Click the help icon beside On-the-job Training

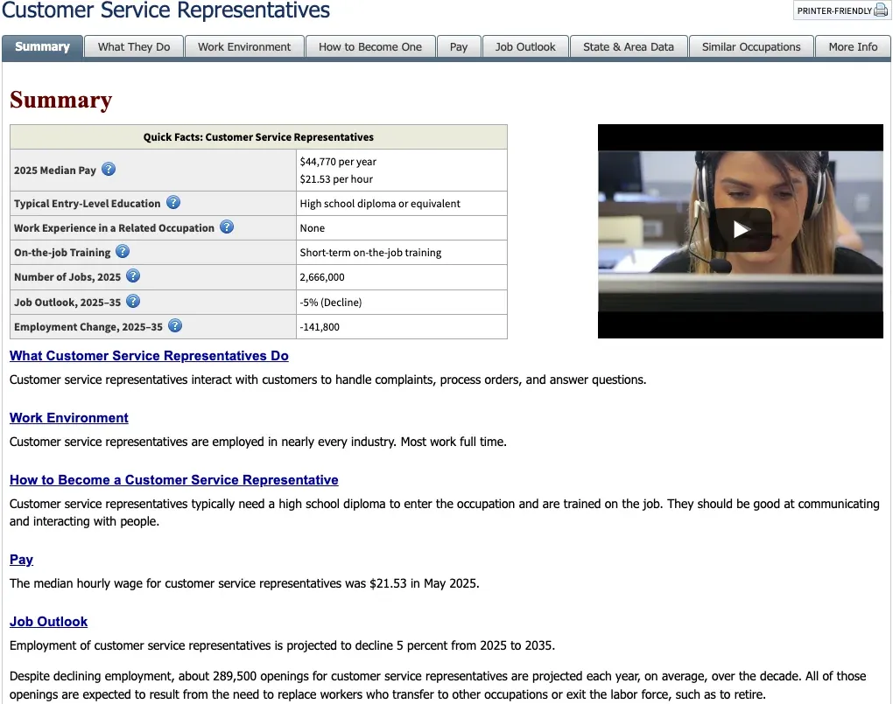point(123,251)
